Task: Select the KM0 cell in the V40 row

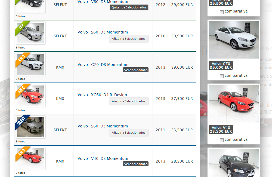Action: (x=60, y=161)
